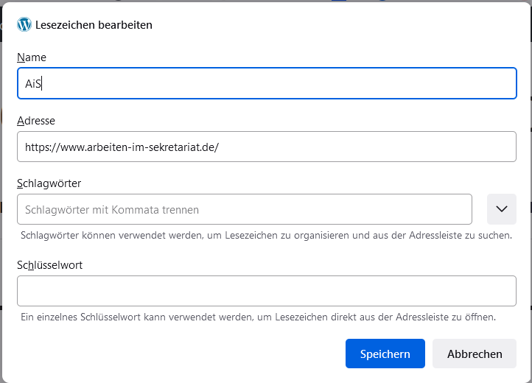The image size is (532, 383).
Task: Click the WordPress logo icon in dialog header
Action: (x=24, y=25)
